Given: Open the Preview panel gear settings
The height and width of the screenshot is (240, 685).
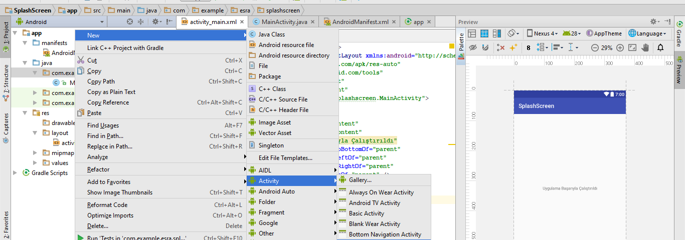Looking at the screenshot, I should click(x=654, y=21).
